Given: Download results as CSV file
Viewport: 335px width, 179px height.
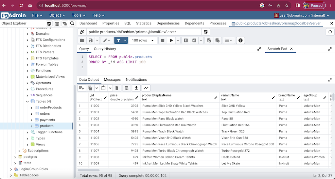Looking at the screenshot, I should point(136,88).
